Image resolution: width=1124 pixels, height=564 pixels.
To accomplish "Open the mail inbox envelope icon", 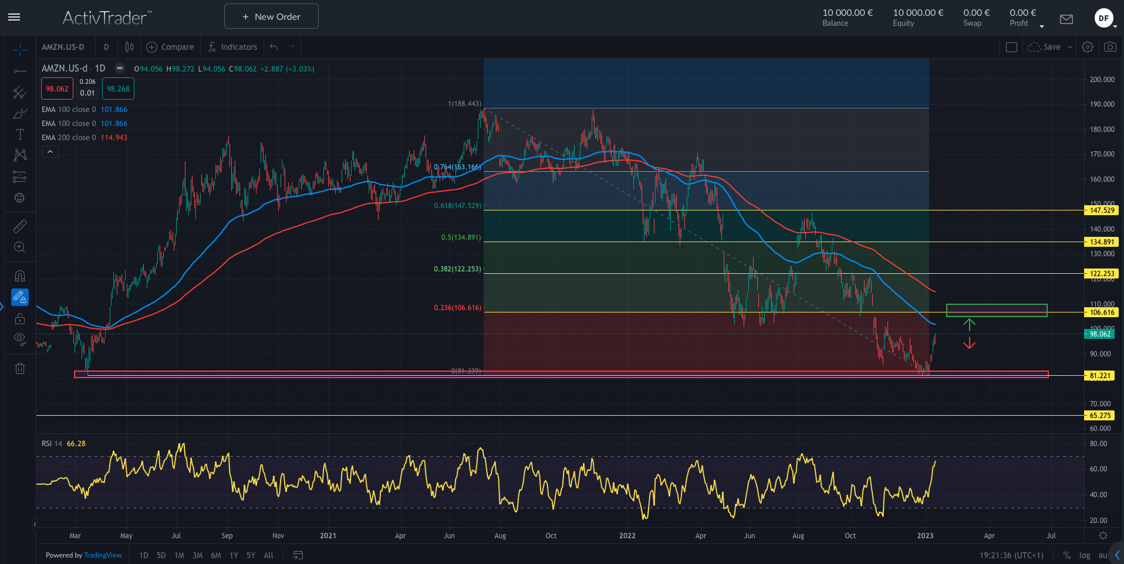I will pyautogui.click(x=1066, y=19).
